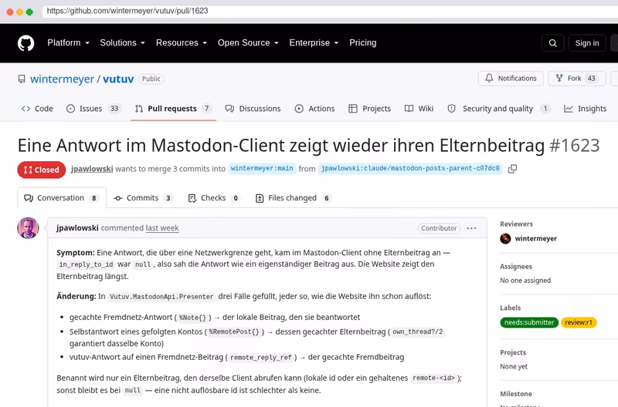Select the Checks tab
The width and height of the screenshot is (618, 407).
(x=214, y=198)
